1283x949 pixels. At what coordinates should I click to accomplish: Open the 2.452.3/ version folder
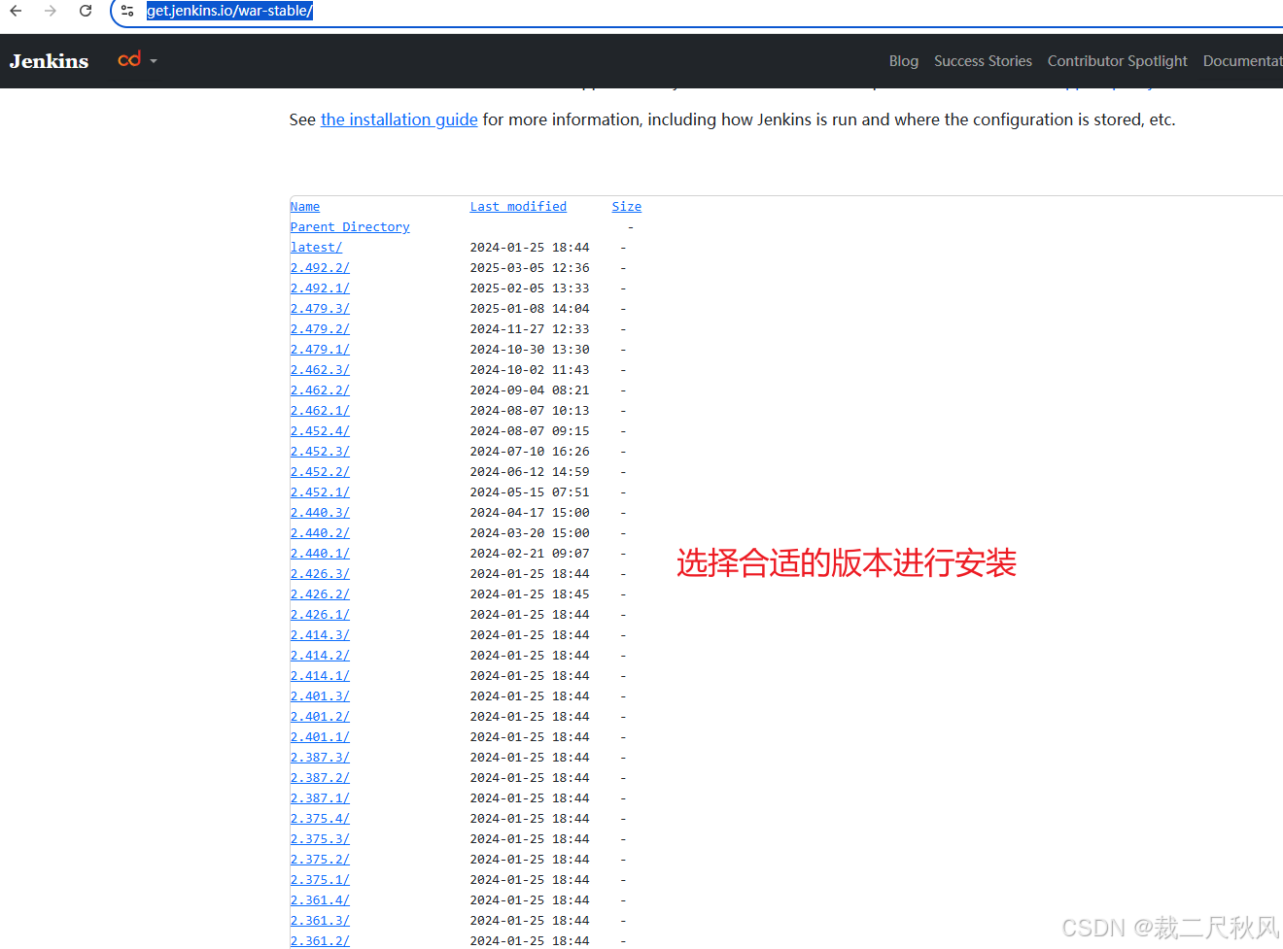point(320,452)
